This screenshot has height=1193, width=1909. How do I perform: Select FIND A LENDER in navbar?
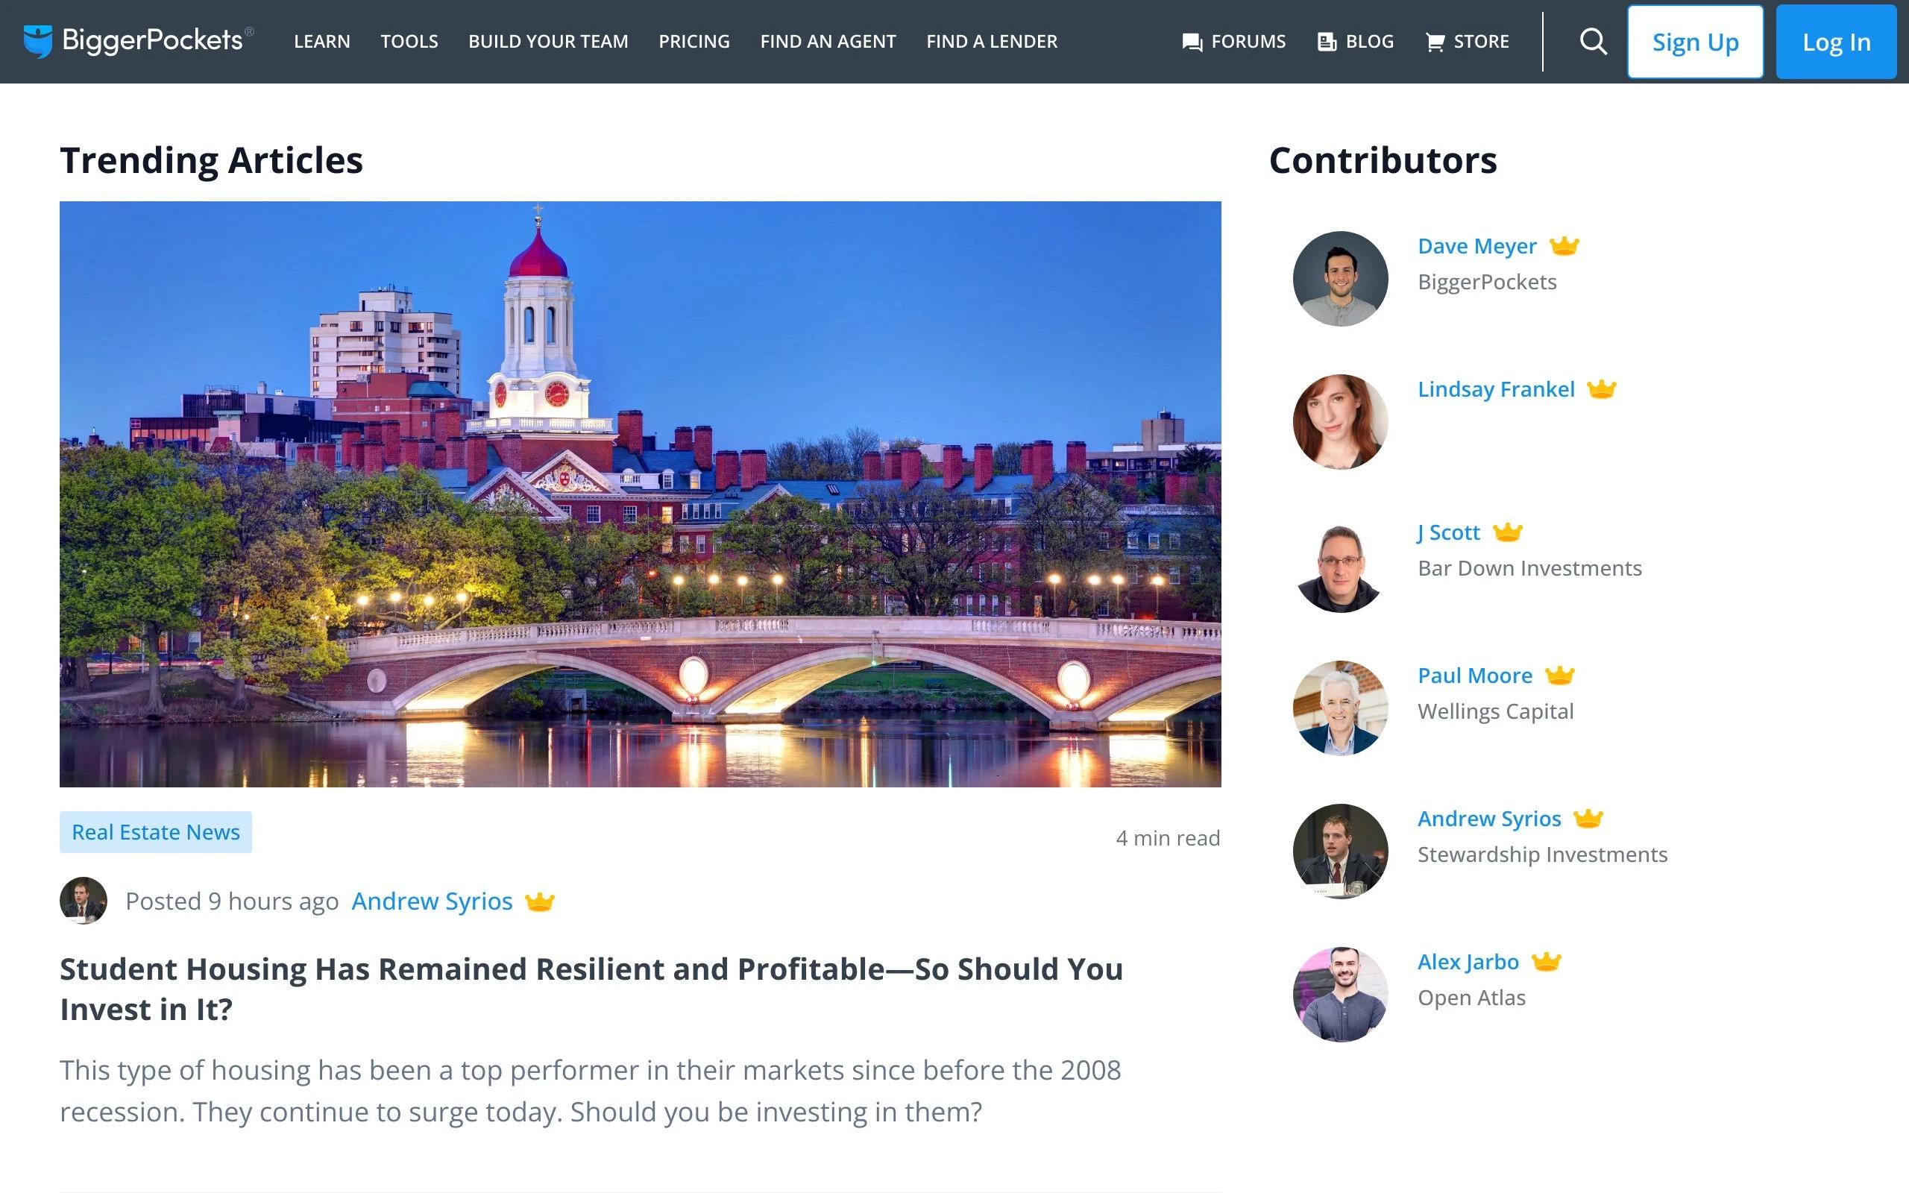pos(992,41)
